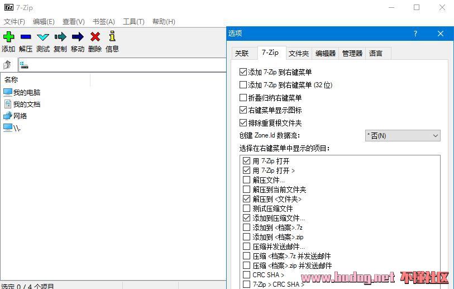The image size is (454, 289).
Task: Check 压缩并发送邮件... item
Action: pos(246,247)
